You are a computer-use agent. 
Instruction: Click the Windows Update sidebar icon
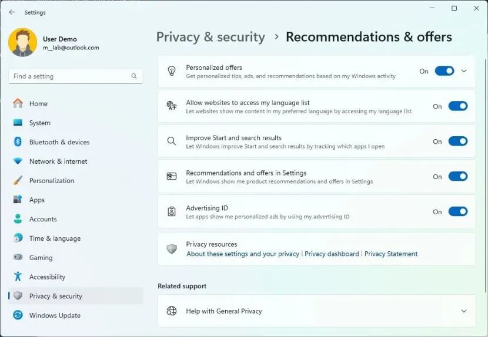18,315
